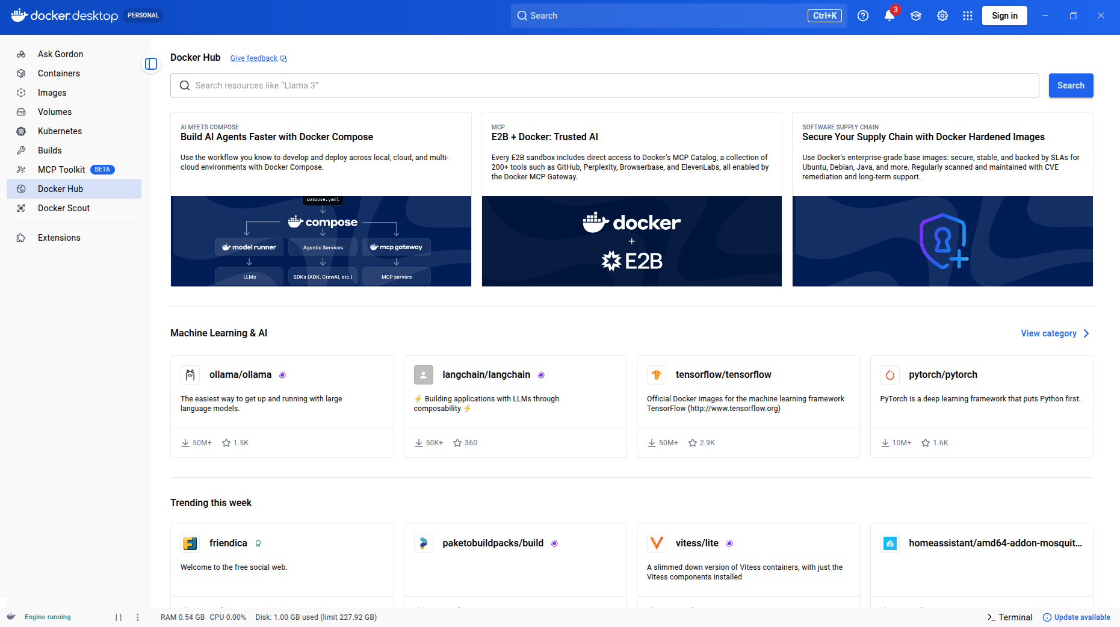1120x627 pixels.
Task: Pause the Docker engine
Action: tap(119, 617)
